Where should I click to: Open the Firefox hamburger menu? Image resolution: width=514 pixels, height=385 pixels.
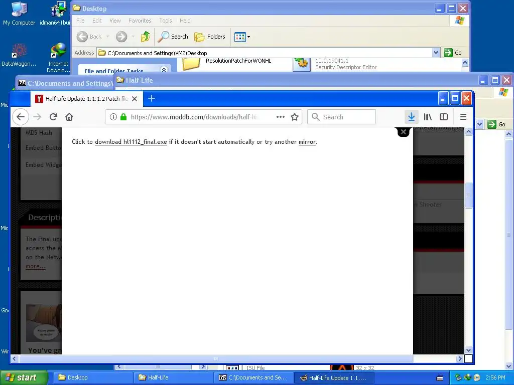tap(463, 117)
